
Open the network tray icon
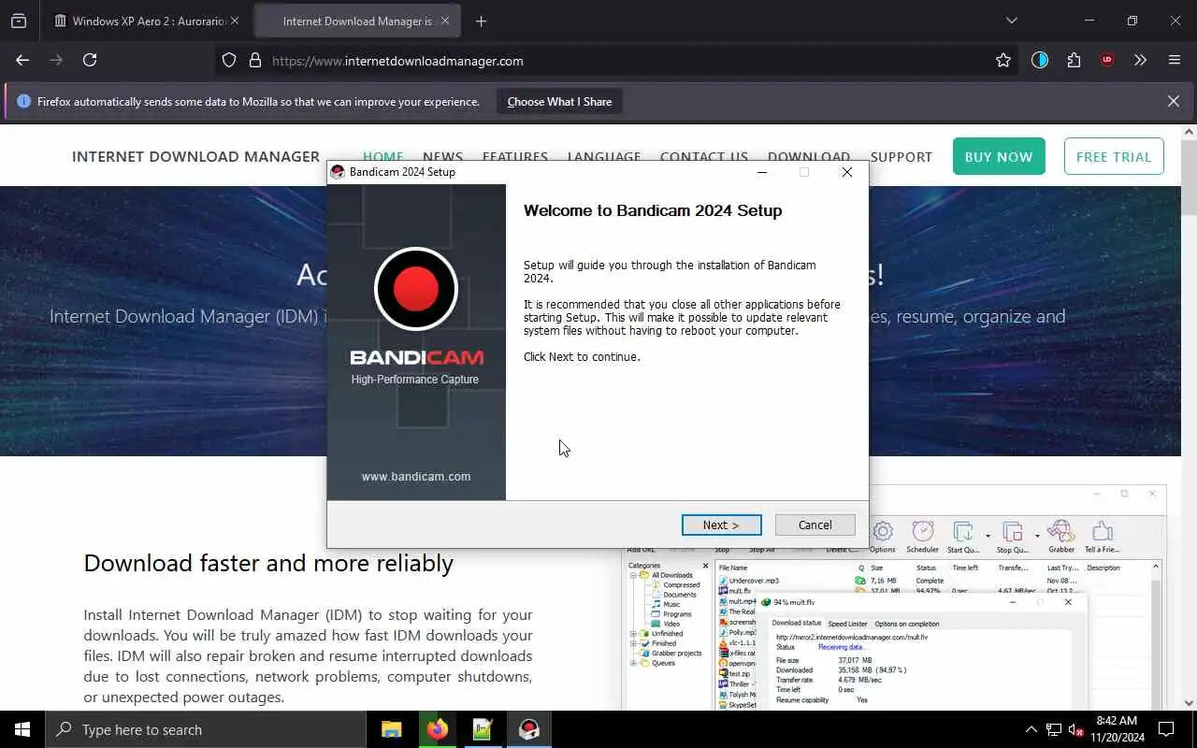tap(1054, 729)
